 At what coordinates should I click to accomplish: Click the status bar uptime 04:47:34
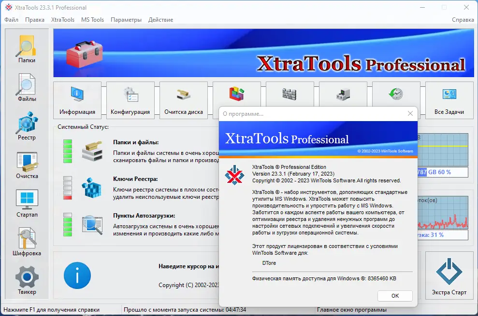pyautogui.click(x=185, y=310)
